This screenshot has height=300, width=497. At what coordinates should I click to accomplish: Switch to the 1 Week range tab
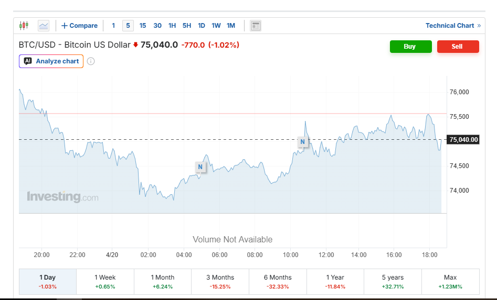pos(105,282)
